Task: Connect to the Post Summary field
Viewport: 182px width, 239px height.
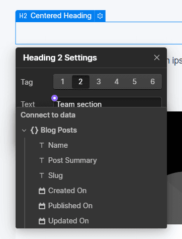Action: point(72,160)
